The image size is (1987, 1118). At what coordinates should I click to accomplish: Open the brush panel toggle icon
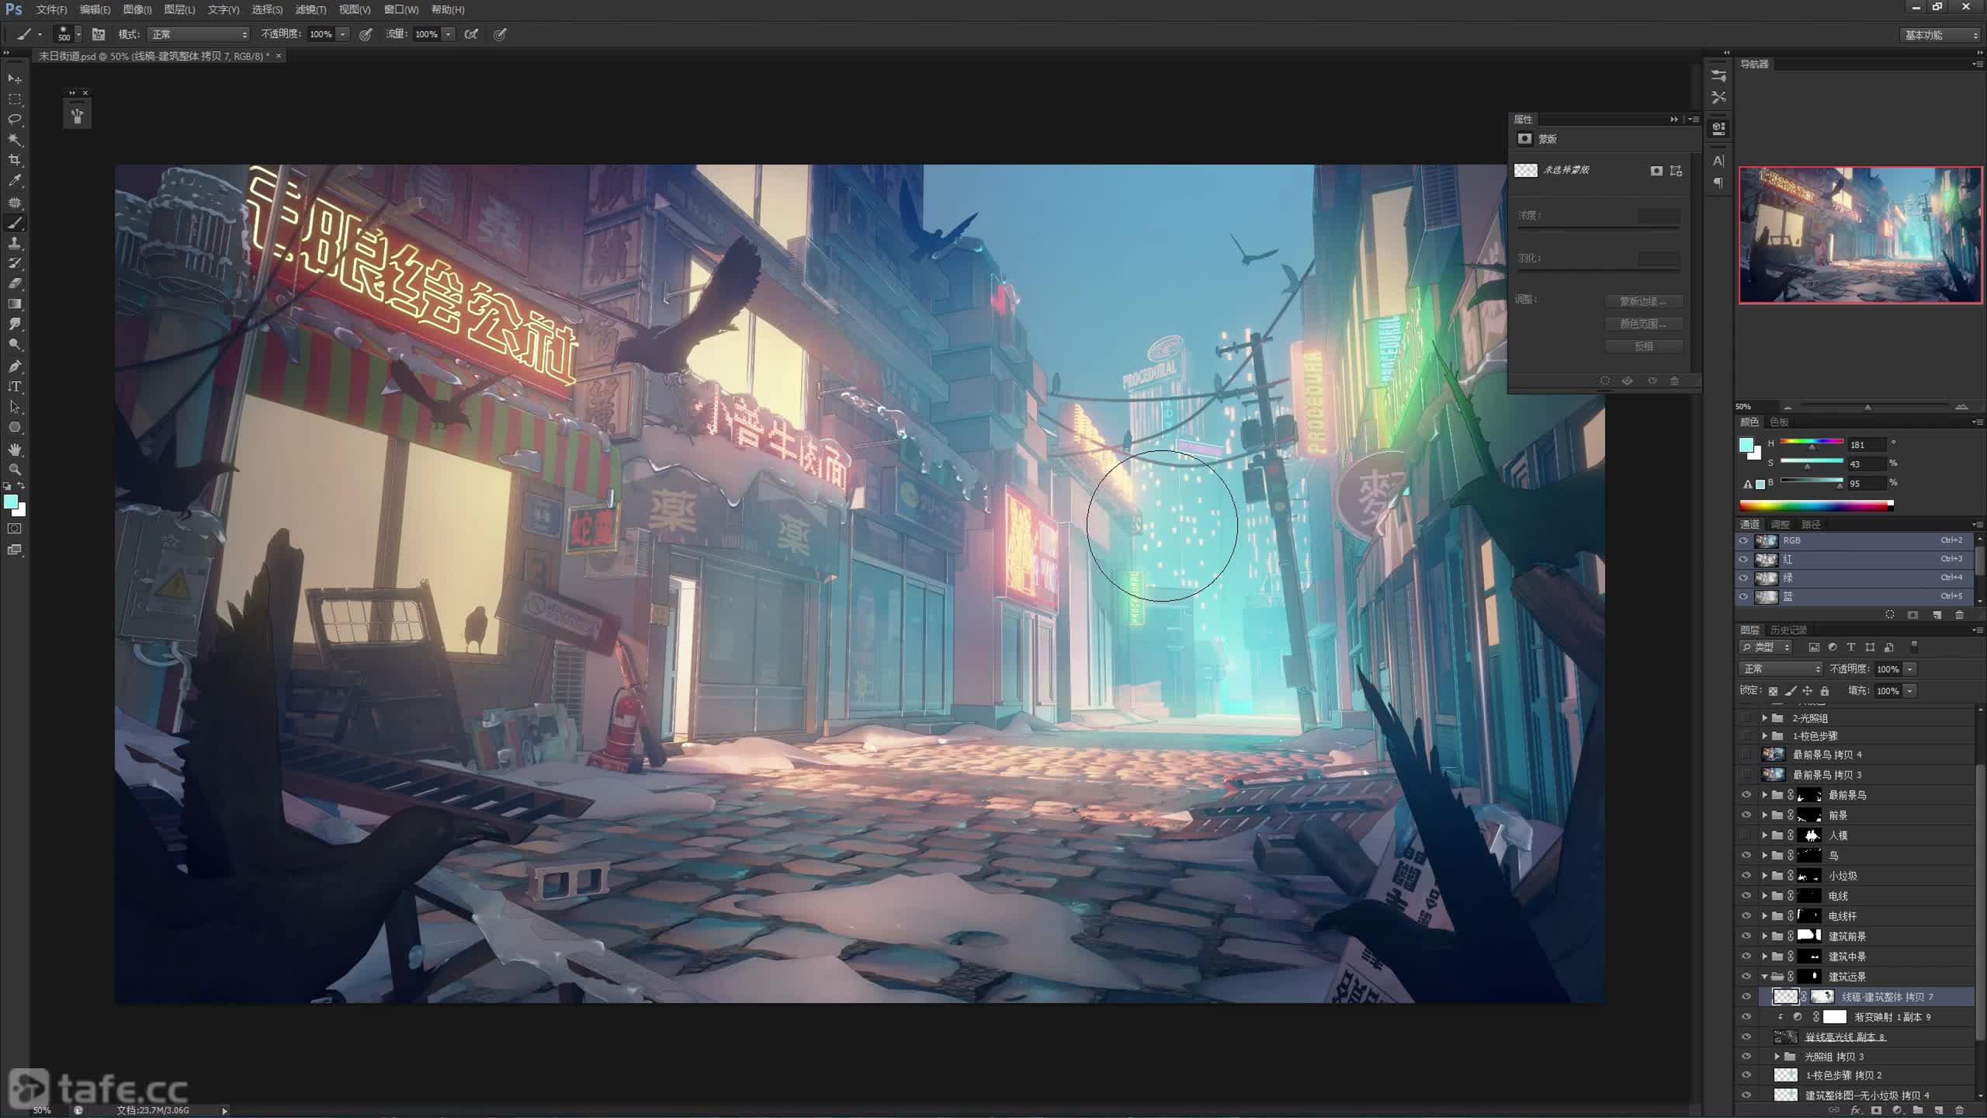99,34
